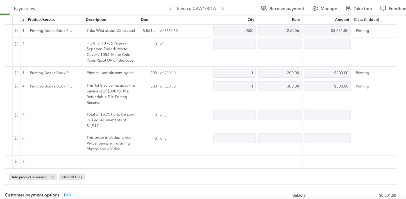Click description about free Virtual Sample
Image resolution: width=406 pixels, height=199 pixels.
tap(109, 143)
